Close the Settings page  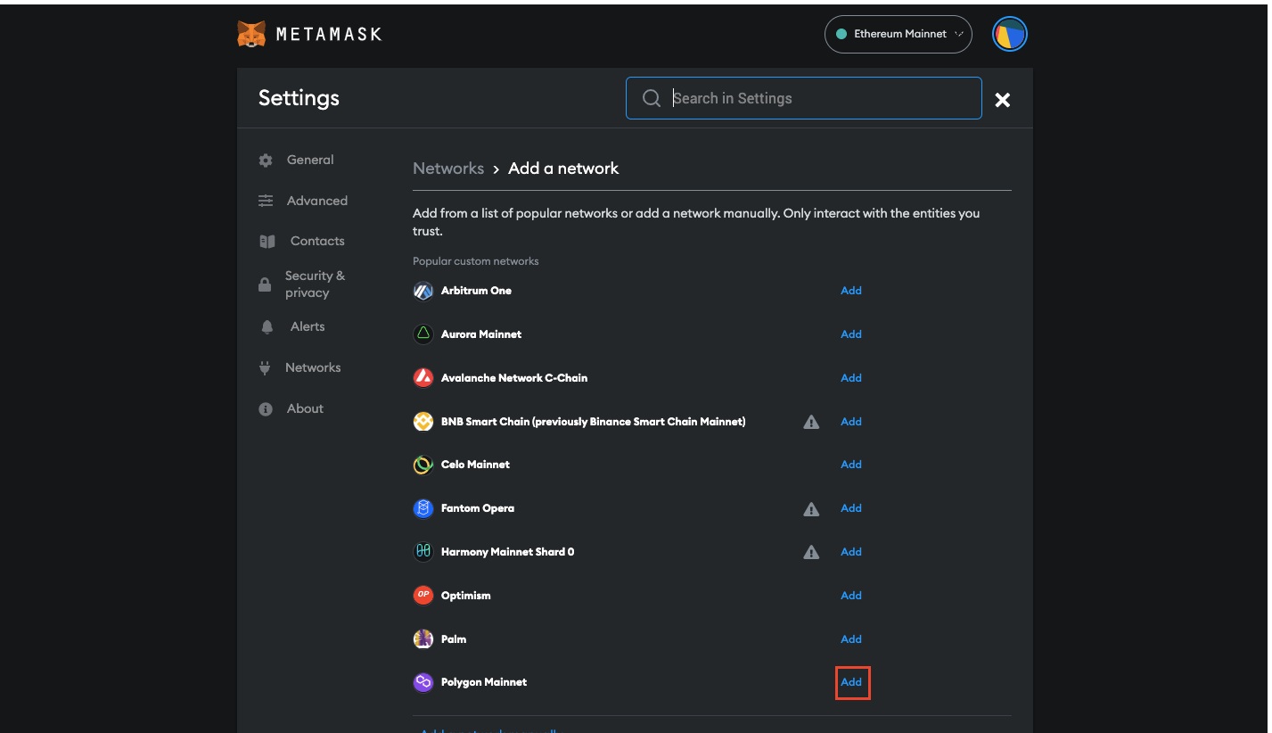[1002, 100]
